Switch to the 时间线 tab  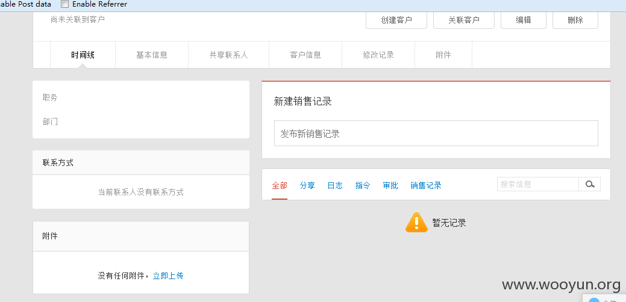(83, 55)
